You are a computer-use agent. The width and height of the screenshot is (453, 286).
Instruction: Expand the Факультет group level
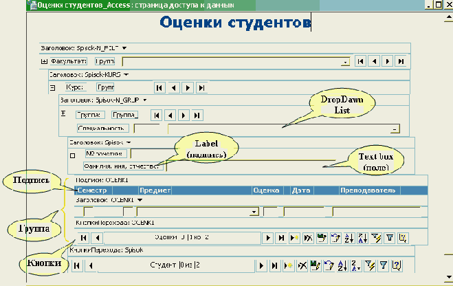pyautogui.click(x=45, y=61)
